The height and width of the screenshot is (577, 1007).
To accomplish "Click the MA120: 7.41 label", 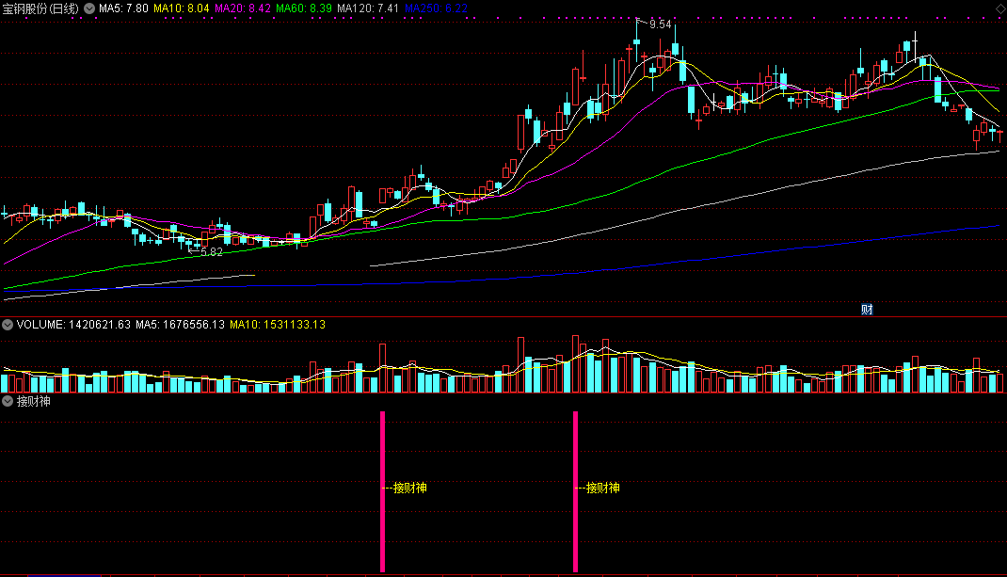I will [x=368, y=9].
